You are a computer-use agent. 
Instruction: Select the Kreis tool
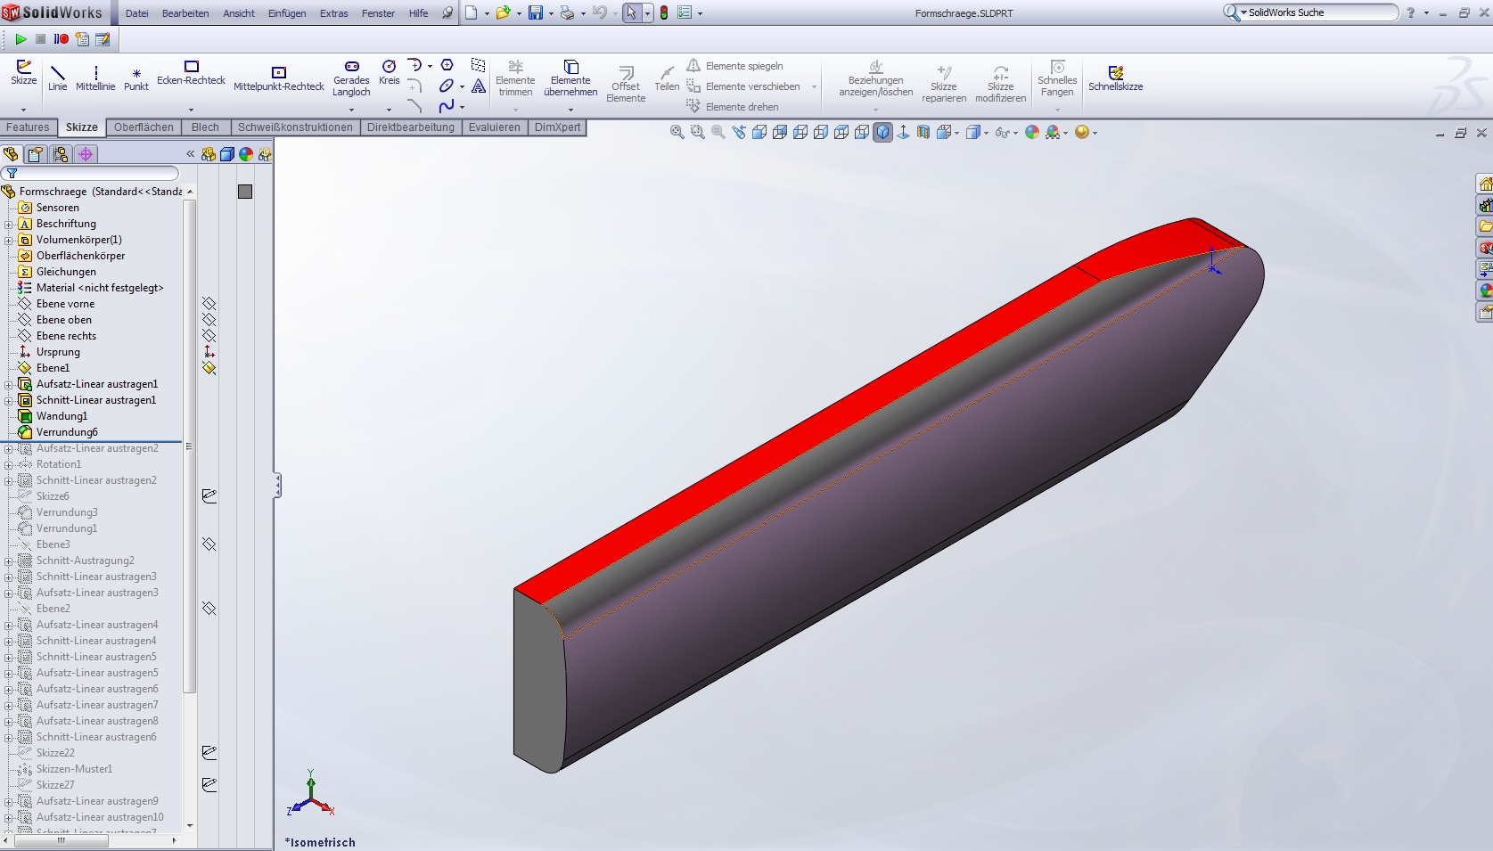(390, 73)
